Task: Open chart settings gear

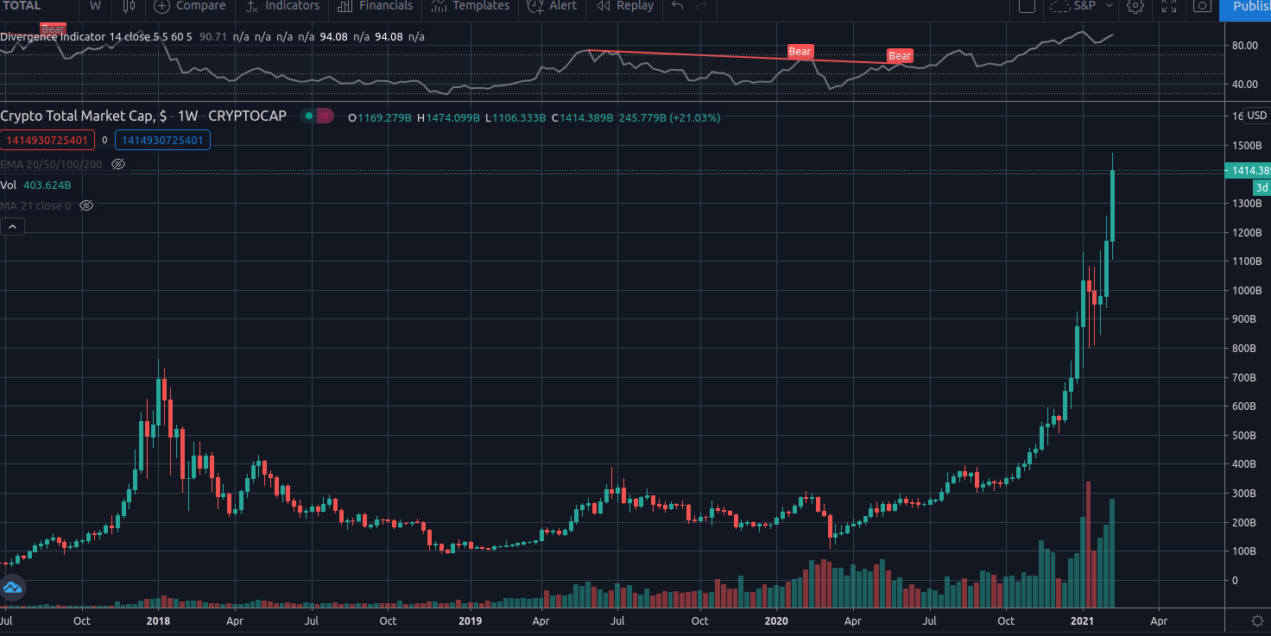Action: tap(1135, 6)
